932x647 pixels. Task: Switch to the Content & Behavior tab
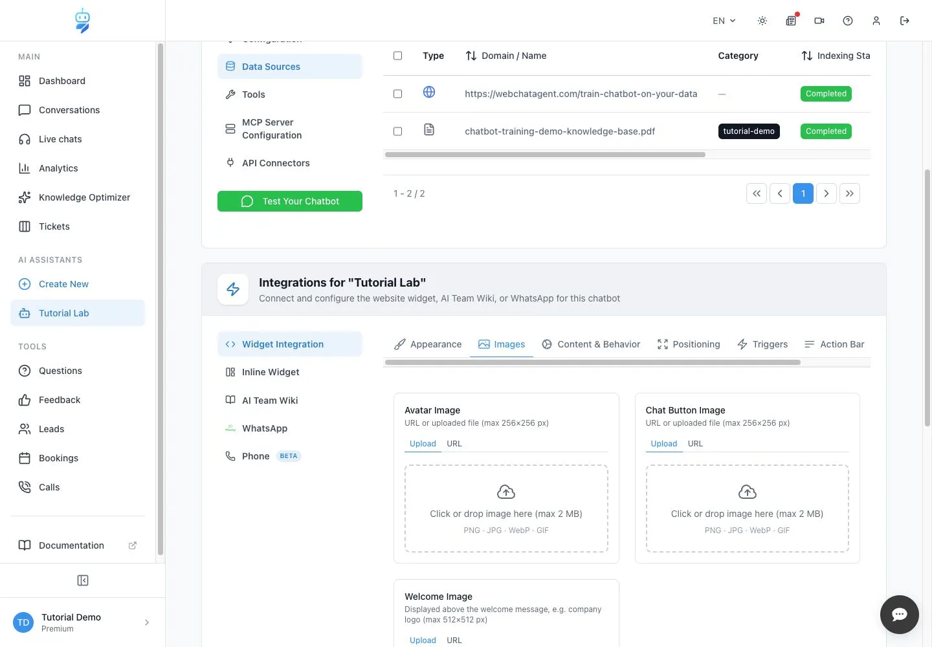click(x=591, y=344)
